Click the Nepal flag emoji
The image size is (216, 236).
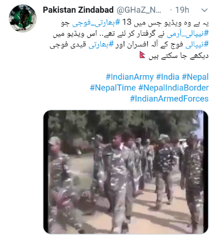tap(142, 55)
